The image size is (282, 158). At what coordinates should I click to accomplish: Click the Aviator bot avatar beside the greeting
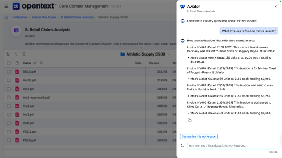183,21
